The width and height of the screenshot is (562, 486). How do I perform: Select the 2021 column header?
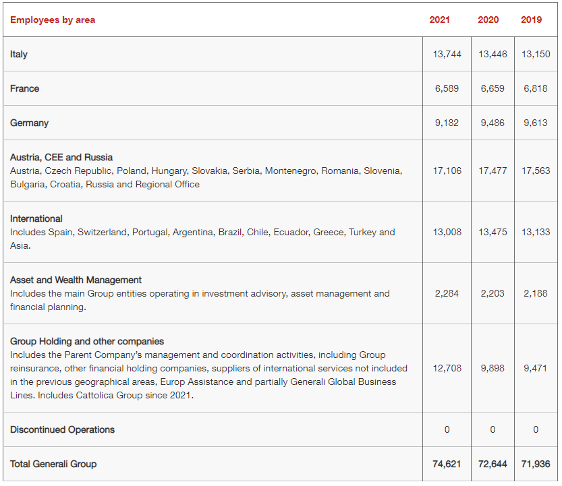coord(439,20)
